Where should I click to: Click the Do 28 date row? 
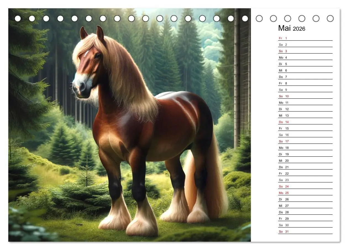click(x=305, y=212)
